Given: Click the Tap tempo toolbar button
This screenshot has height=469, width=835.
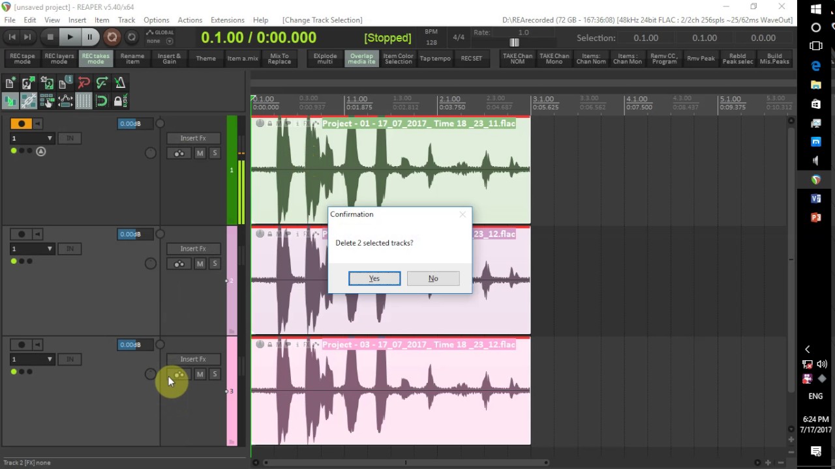Looking at the screenshot, I should tap(435, 59).
